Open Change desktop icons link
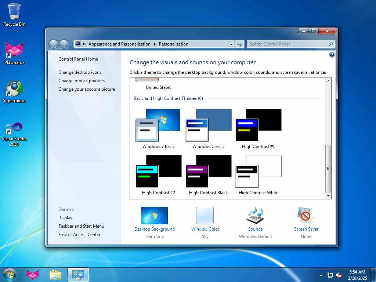Screen dimensions: 376x282 pyautogui.click(x=80, y=72)
